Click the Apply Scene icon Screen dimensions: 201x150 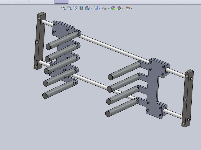(x=119, y=8)
